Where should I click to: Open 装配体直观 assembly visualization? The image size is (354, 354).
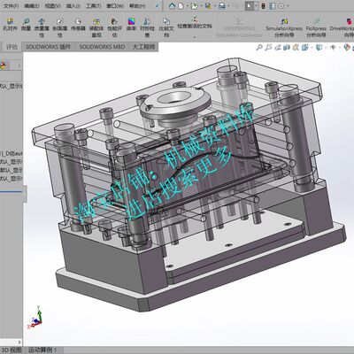[x=96, y=28]
